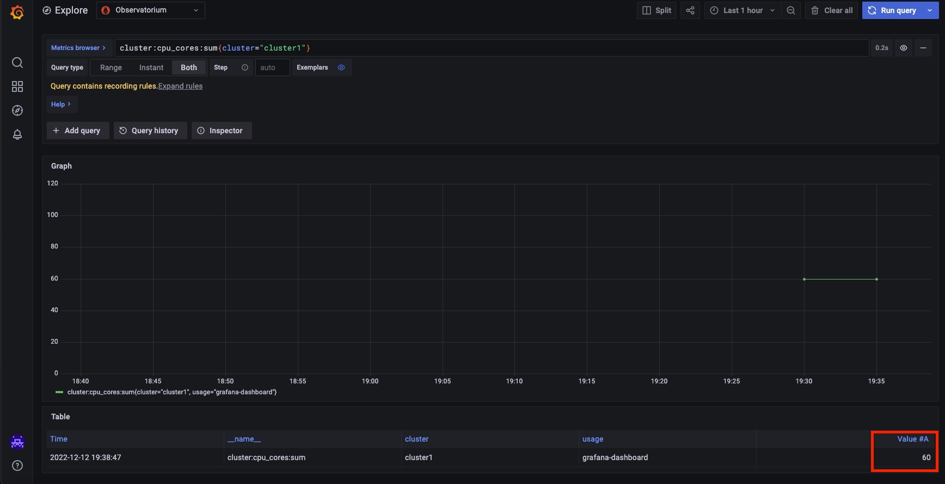The image size is (945, 484).
Task: Click the grafana-dashboard table cell
Action: pyautogui.click(x=667, y=457)
